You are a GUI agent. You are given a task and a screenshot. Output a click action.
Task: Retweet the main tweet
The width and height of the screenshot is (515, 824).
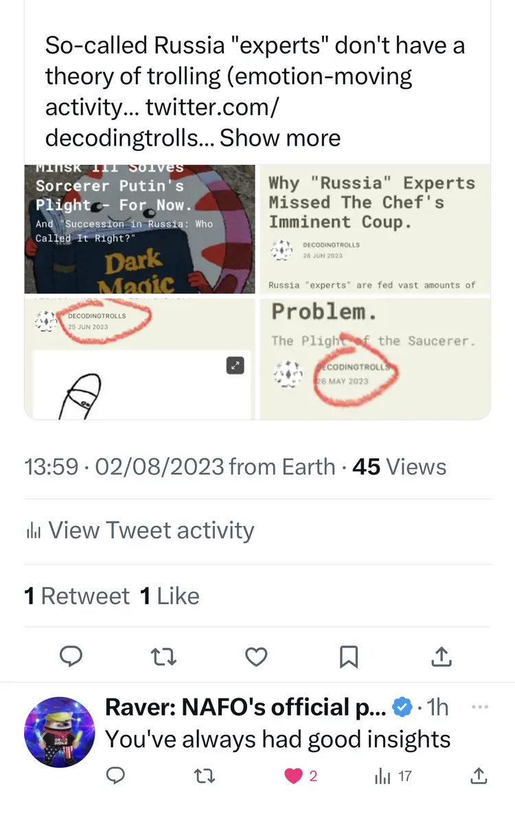point(164,656)
